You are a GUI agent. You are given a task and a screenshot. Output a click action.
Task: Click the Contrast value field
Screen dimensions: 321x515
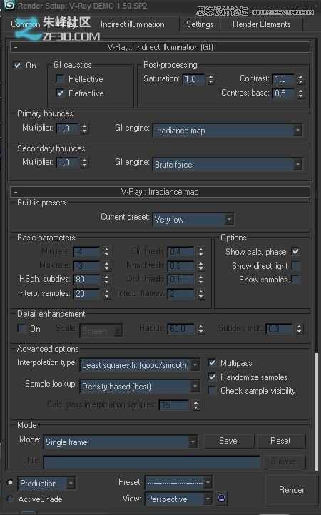pyautogui.click(x=285, y=79)
